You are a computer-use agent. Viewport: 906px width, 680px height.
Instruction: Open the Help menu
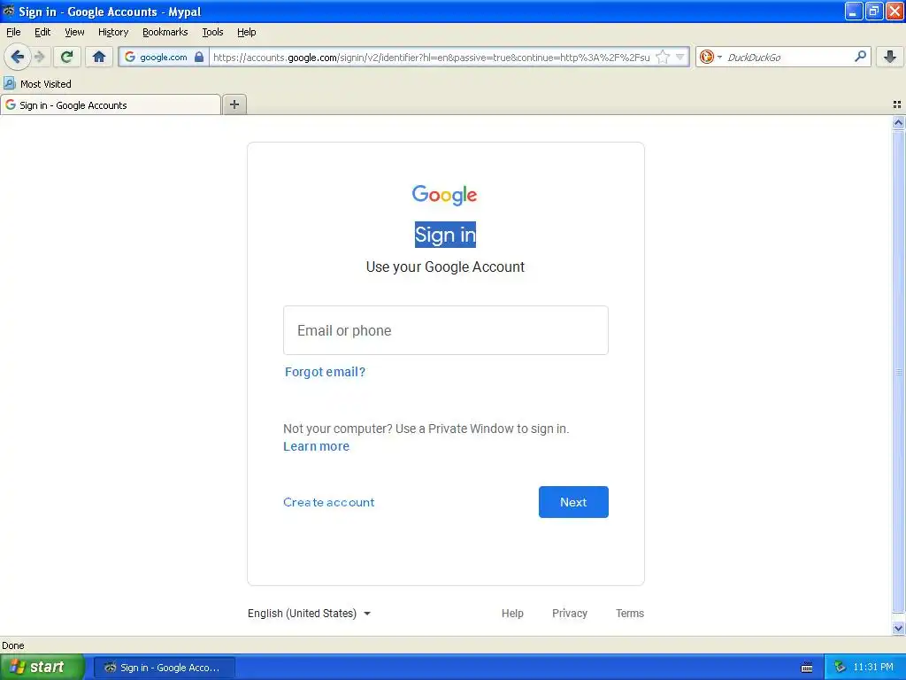pyautogui.click(x=246, y=32)
